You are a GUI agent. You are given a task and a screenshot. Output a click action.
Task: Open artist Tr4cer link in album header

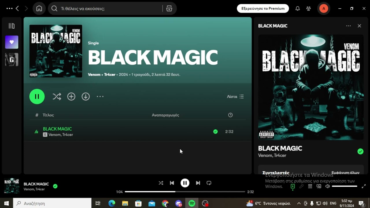(x=110, y=75)
